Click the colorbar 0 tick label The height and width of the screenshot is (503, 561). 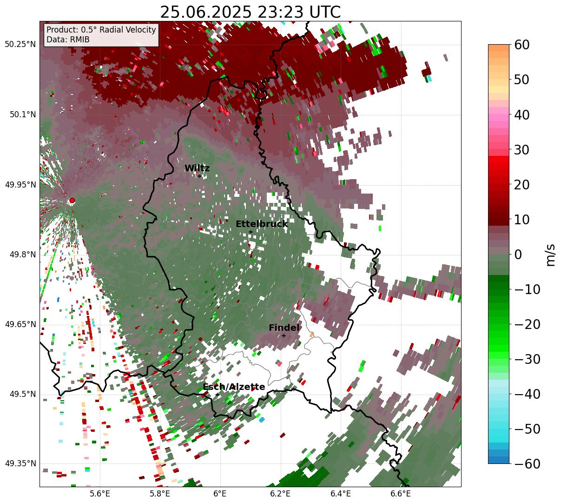(517, 255)
